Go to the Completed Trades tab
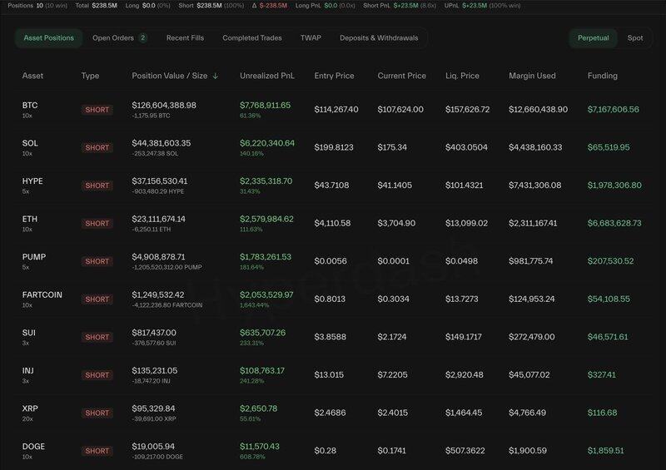The height and width of the screenshot is (470, 666). click(x=252, y=37)
